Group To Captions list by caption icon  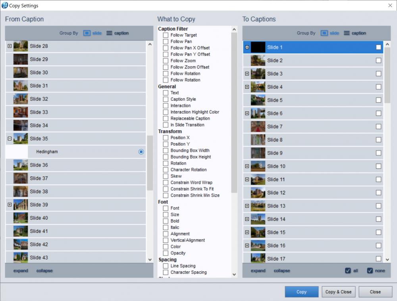[x=347, y=33]
